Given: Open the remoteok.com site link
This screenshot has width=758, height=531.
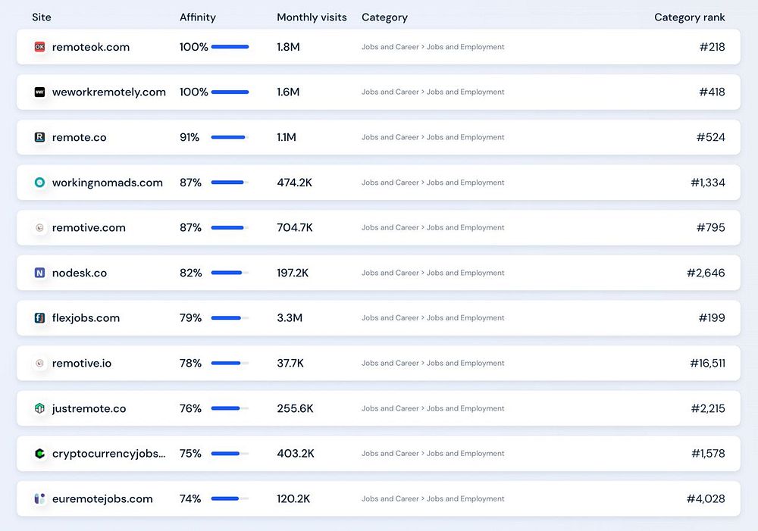Looking at the screenshot, I should [x=91, y=47].
